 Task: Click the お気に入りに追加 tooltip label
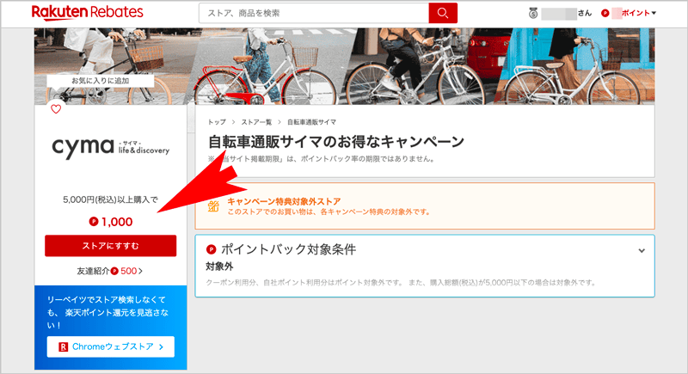tap(101, 81)
